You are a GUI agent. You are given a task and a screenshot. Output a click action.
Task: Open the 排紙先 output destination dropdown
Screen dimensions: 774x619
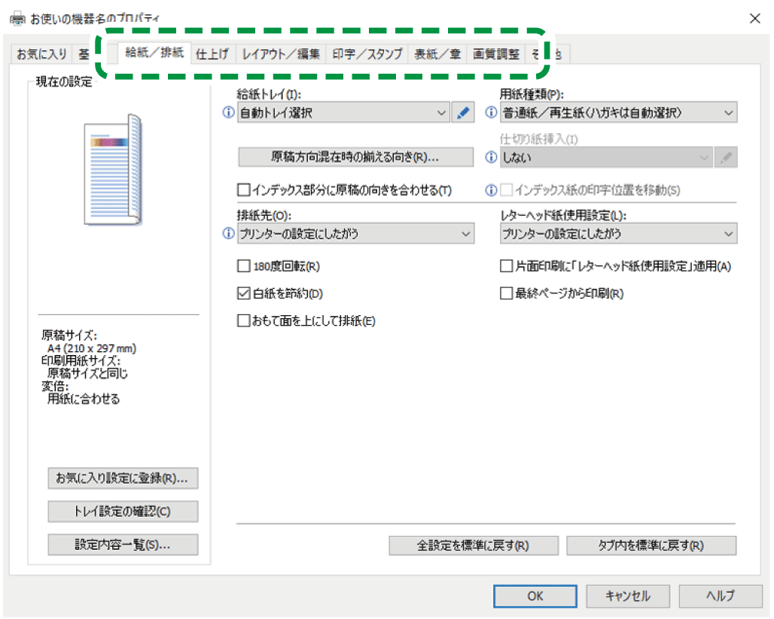pos(355,234)
